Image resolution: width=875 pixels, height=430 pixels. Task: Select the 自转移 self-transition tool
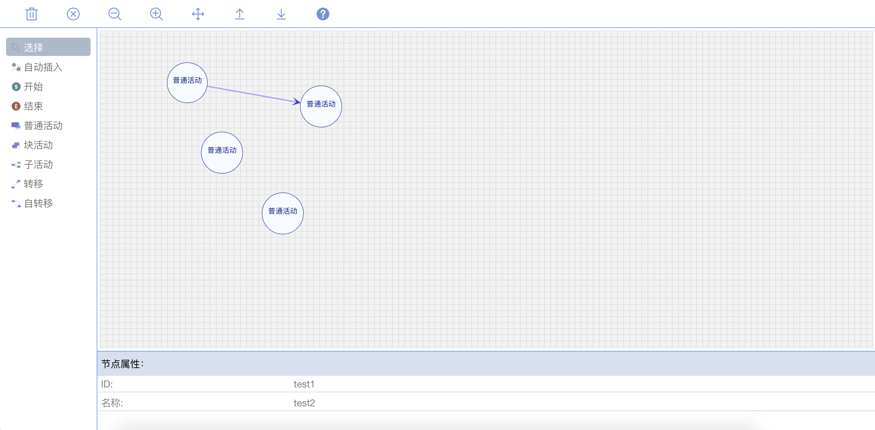(x=38, y=203)
